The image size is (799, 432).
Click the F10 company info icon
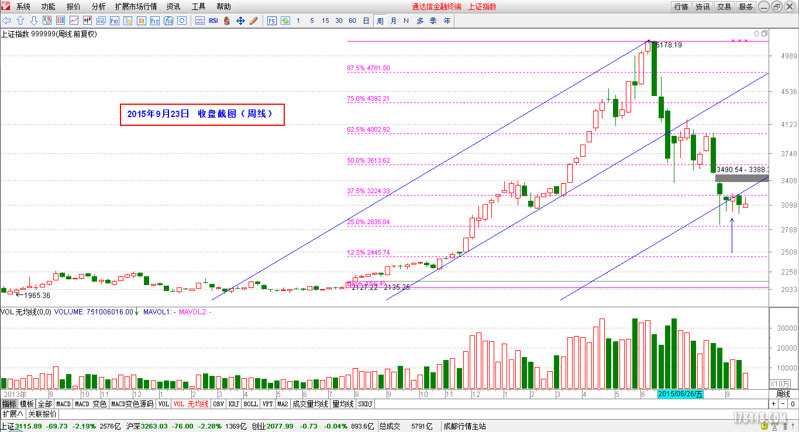click(x=114, y=20)
